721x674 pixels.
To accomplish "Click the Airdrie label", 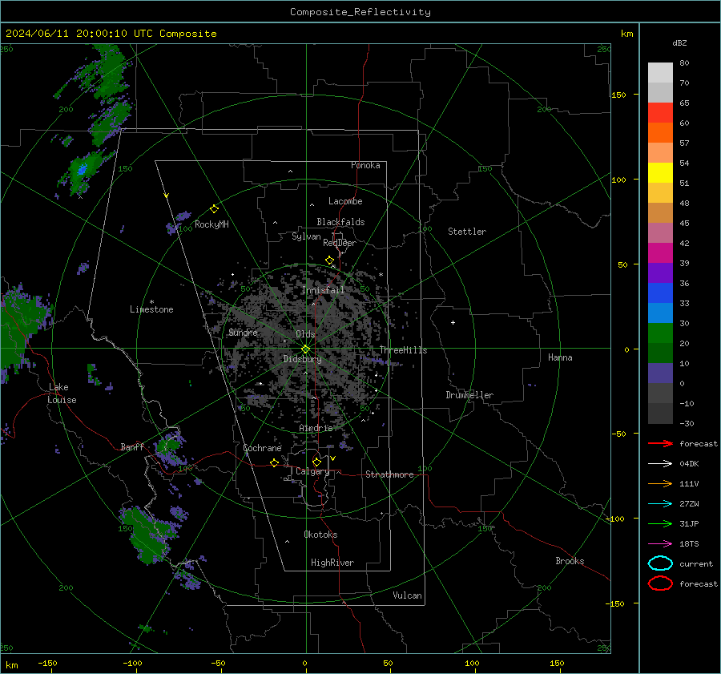I will tap(316, 428).
